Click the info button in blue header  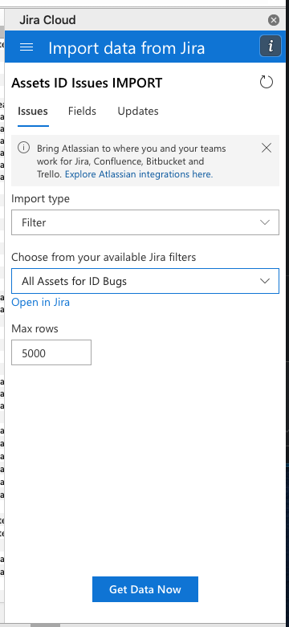coord(271,47)
